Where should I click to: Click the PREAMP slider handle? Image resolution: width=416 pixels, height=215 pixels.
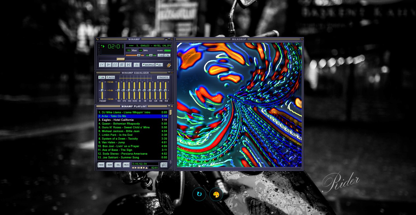(102, 90)
